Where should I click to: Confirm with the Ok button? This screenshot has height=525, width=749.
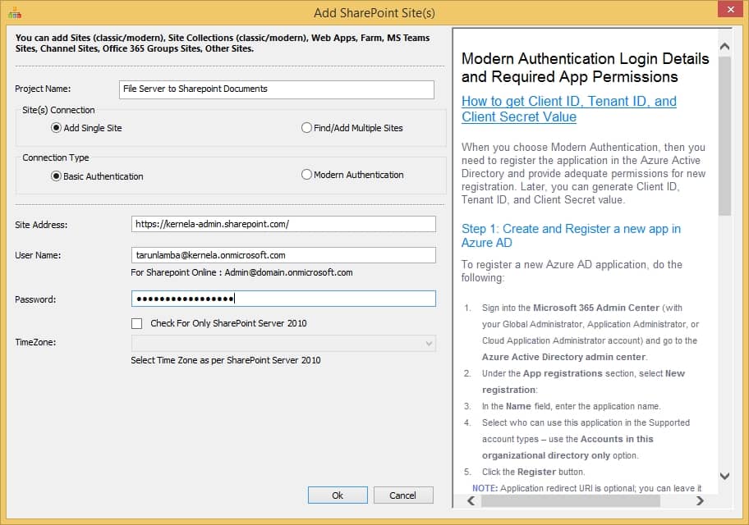tap(338, 495)
